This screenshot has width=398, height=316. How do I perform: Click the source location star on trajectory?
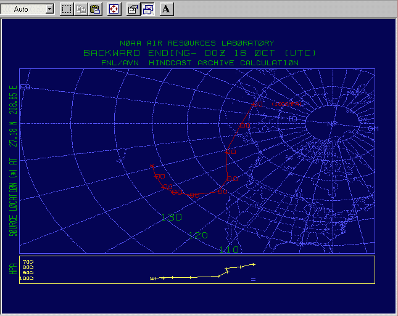click(152, 166)
